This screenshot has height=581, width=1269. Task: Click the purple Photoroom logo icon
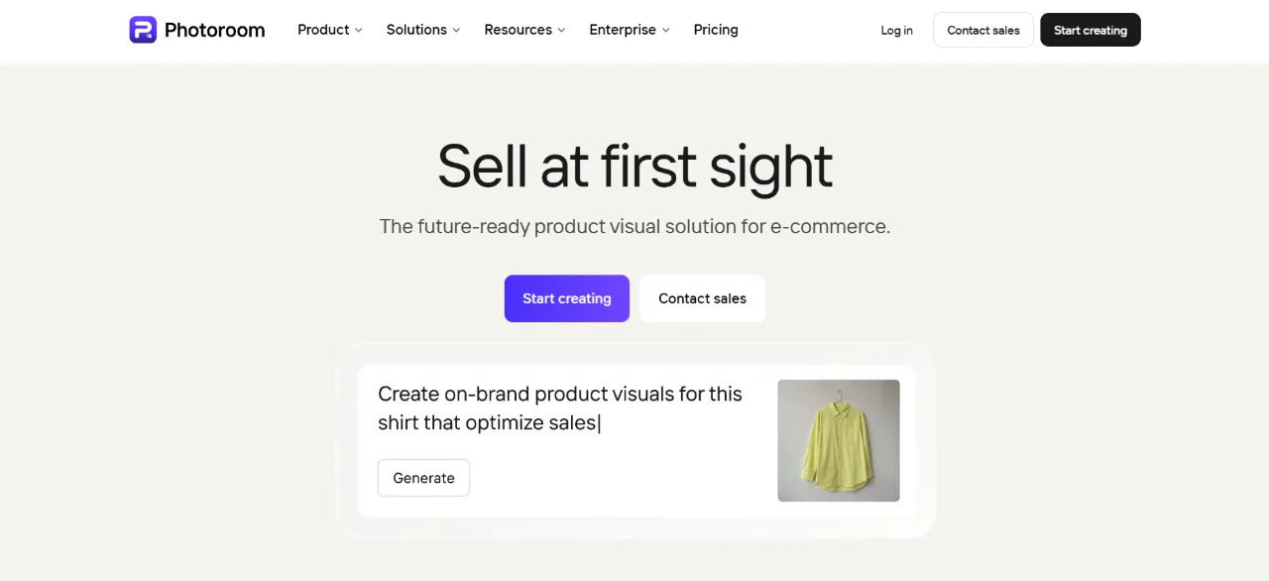(143, 30)
